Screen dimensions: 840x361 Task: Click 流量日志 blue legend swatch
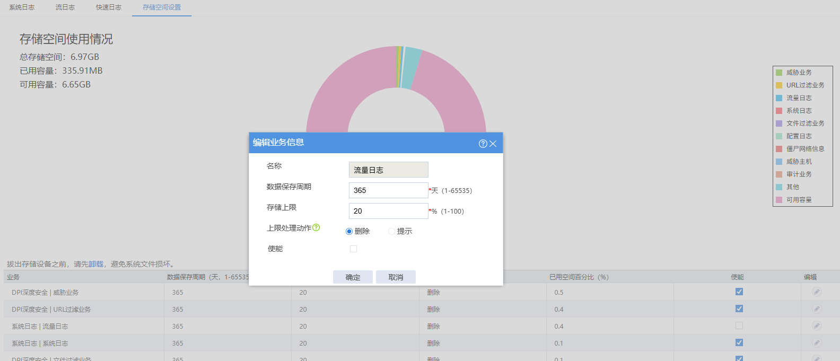click(779, 98)
